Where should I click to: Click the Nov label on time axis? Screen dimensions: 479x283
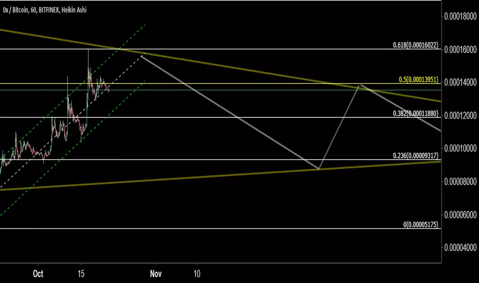pyautogui.click(x=156, y=274)
